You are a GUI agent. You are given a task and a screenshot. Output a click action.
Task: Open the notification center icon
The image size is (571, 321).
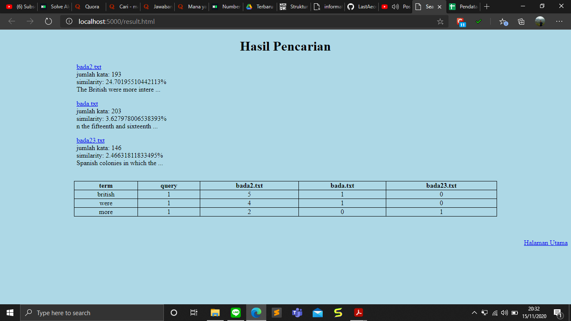pyautogui.click(x=558, y=313)
